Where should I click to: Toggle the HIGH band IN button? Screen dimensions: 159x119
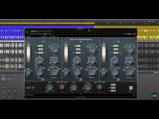click(116, 46)
